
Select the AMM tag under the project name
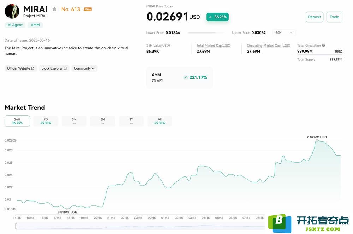coord(35,25)
